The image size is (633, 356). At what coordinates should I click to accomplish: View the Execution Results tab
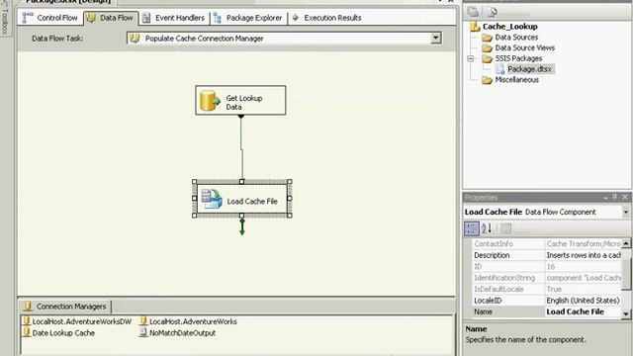326,18
